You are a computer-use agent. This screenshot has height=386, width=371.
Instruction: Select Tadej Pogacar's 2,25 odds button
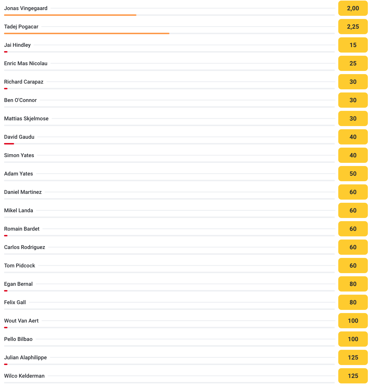pos(353,27)
